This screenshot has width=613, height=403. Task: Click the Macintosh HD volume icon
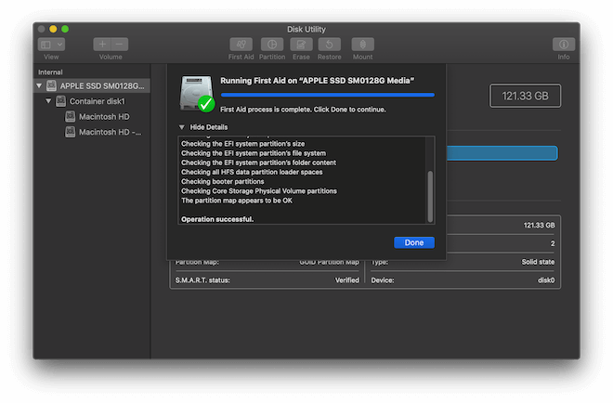[x=70, y=116]
